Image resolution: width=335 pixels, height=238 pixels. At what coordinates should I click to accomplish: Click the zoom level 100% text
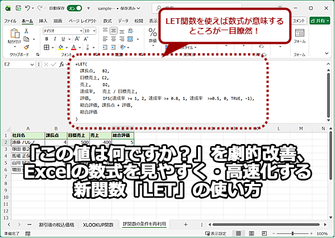(322, 233)
